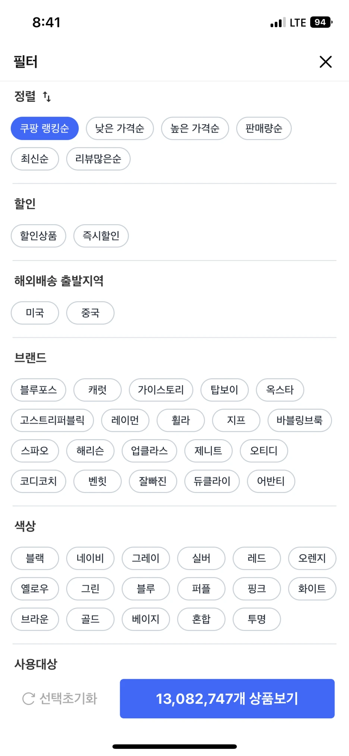
Task: Choose the 투명 color chip
Action: 257,619
